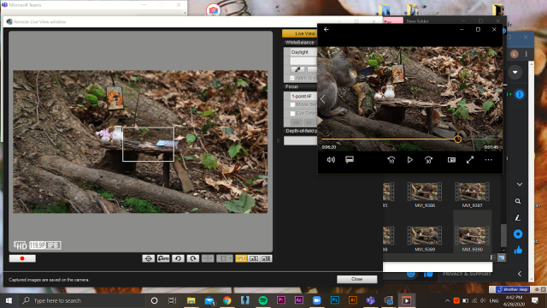Click the file browser vertical scrollbar thumb
Image resolution: width=547 pixels, height=308 pixels.
[x=503, y=235]
